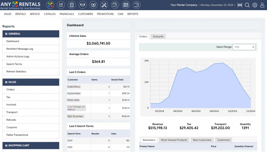Open the FINANCIALS menu
267x152 pixels.
click(x=67, y=14)
